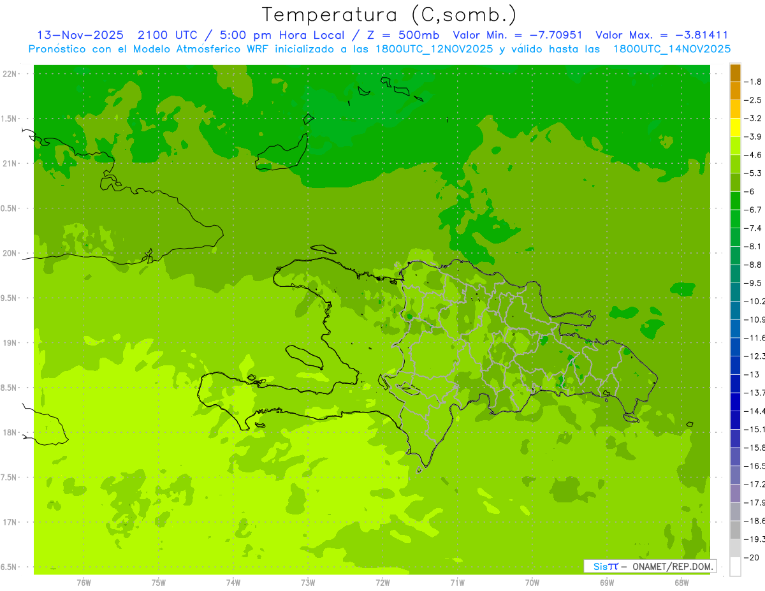The height and width of the screenshot is (591, 765).
Task: Click the 75W longitude label
Action: [159, 582]
